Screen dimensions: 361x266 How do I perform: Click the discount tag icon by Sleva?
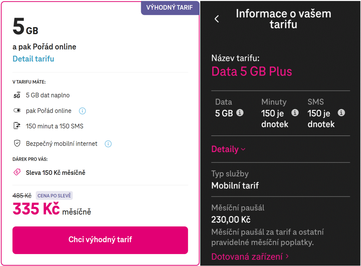[x=17, y=172]
